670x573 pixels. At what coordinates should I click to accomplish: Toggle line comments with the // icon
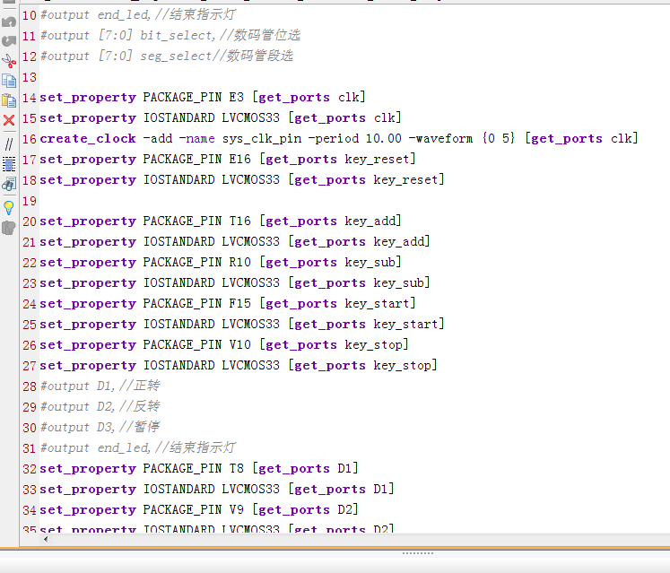tap(9, 143)
